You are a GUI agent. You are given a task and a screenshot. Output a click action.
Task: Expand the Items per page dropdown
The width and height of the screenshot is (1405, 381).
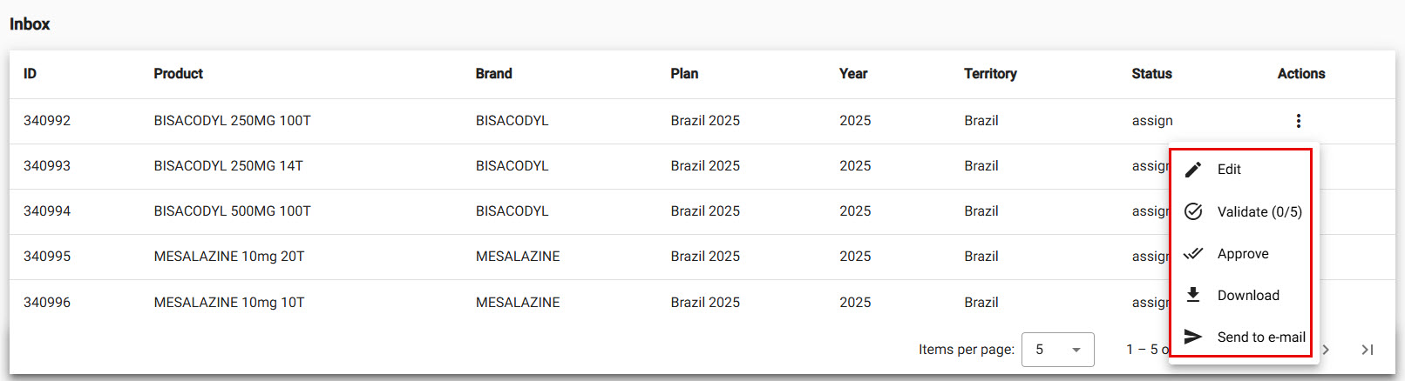tap(1057, 350)
